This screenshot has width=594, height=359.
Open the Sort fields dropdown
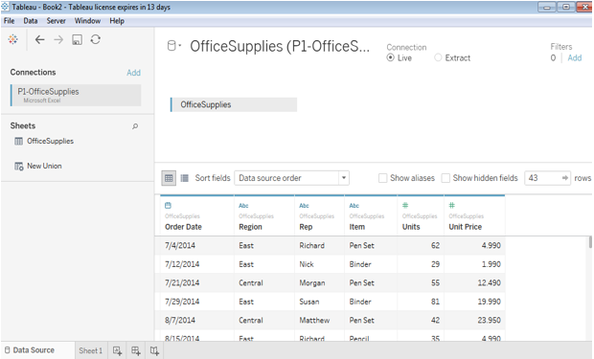[291, 178]
